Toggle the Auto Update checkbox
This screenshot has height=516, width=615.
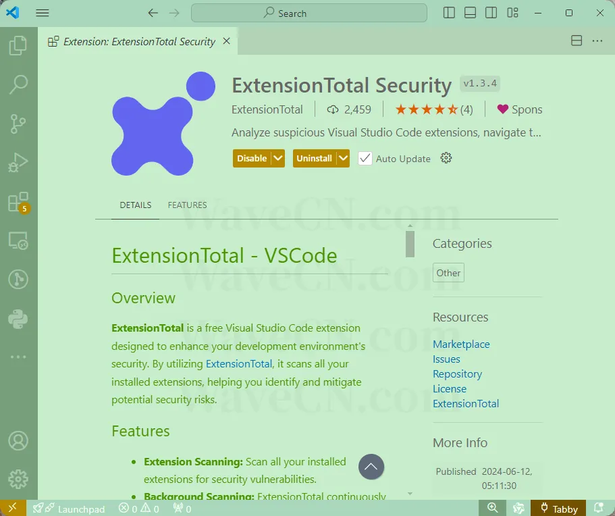(365, 158)
